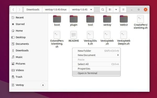
Task: Choose Select All from context menu
Action: [x=96, y=64]
